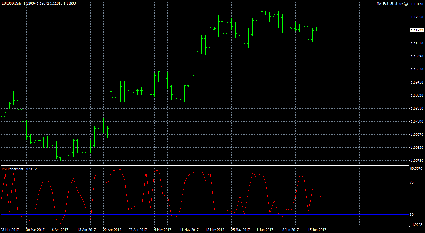Click the 23 Mar 2017 date label

click(x=10, y=230)
